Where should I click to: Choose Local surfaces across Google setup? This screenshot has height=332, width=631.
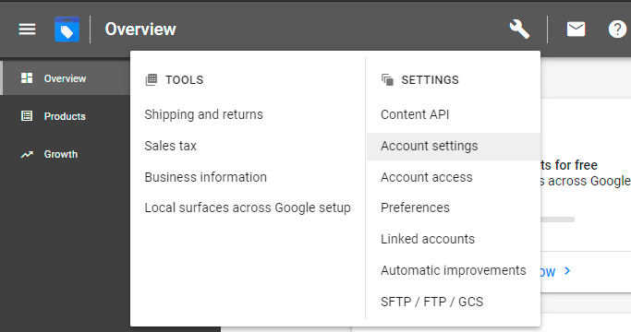248,207
